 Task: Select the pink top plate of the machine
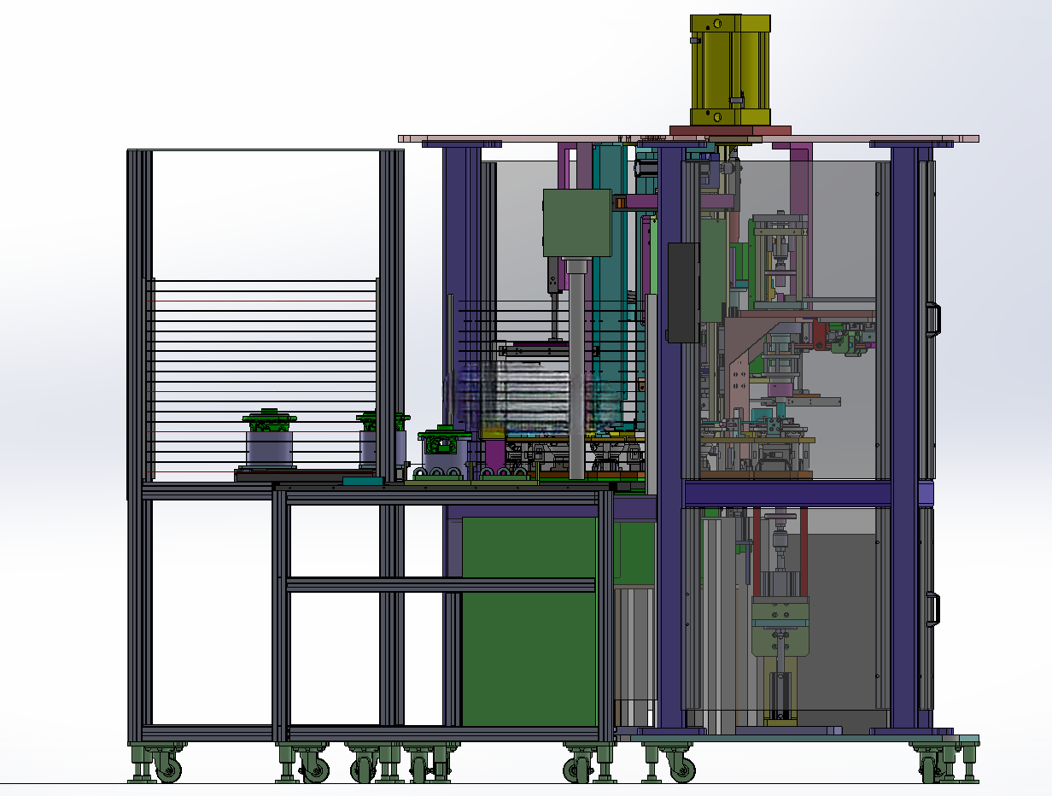(688, 138)
